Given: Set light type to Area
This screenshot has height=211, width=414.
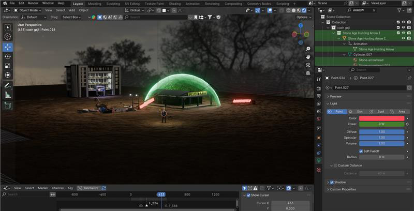Looking at the screenshot, I should [398, 112].
